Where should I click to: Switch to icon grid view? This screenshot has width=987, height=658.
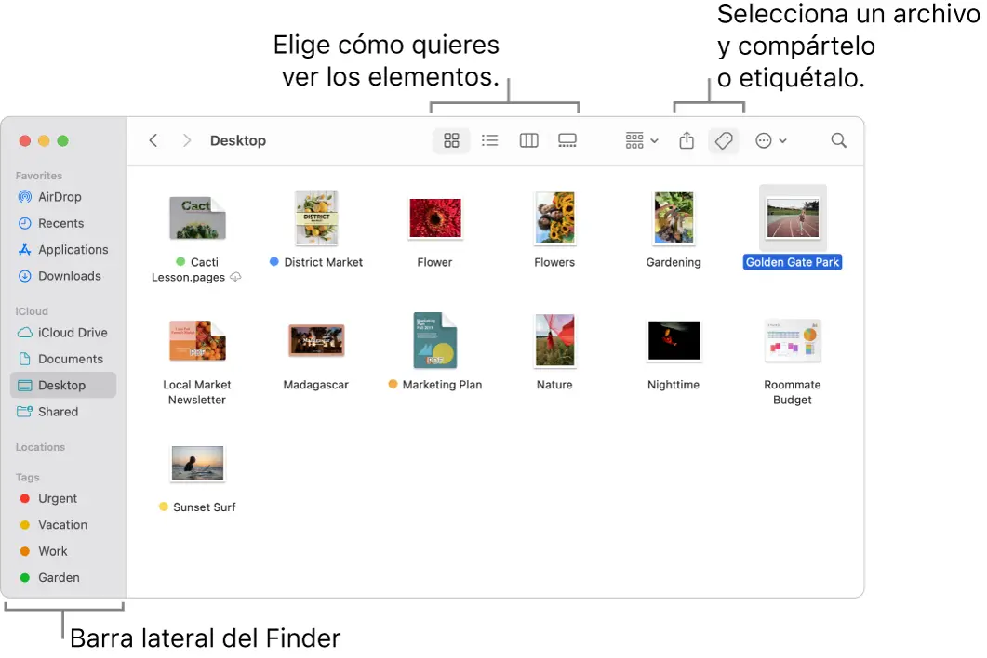(x=451, y=140)
